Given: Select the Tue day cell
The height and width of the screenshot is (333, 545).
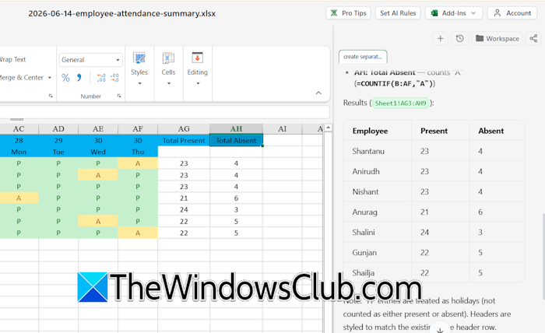Looking at the screenshot, I should 58,152.
